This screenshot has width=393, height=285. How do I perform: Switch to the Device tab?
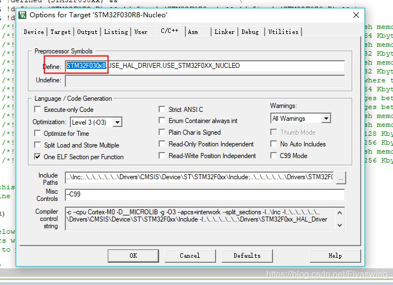34,32
